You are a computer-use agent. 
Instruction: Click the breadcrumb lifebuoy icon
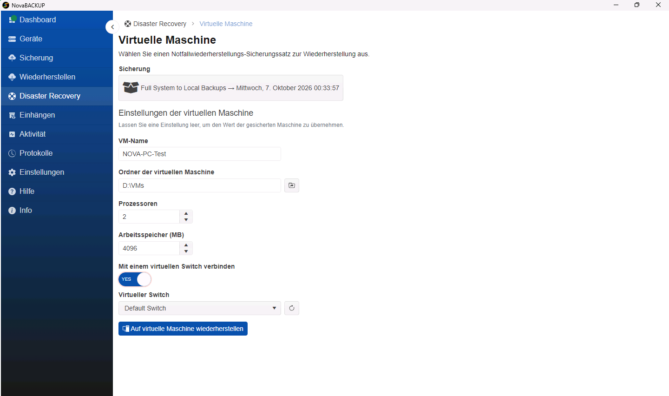128,24
